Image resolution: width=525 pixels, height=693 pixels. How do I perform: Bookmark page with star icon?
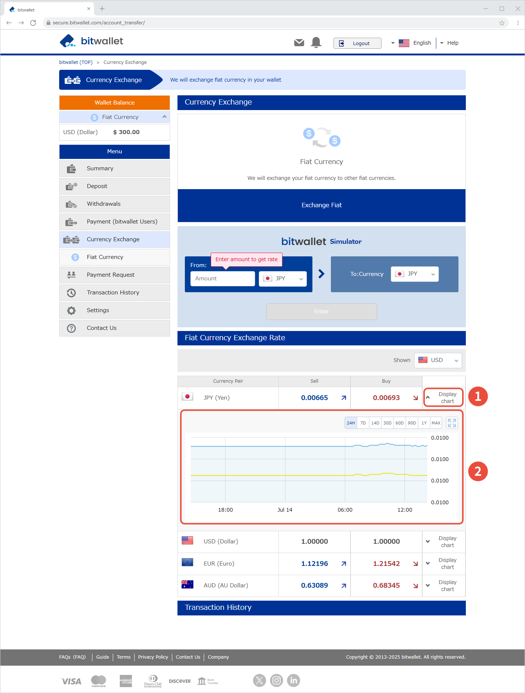pos(502,23)
